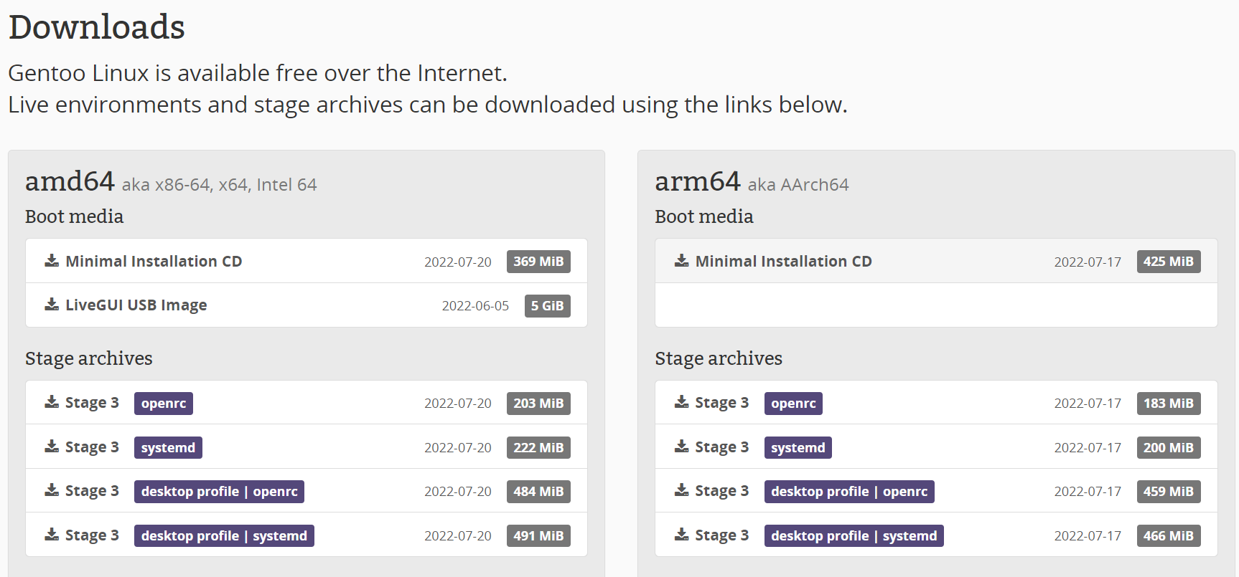Click the download icon beside Minimal Installation CD (amd64)
Screen dimensions: 1239x577
point(51,261)
